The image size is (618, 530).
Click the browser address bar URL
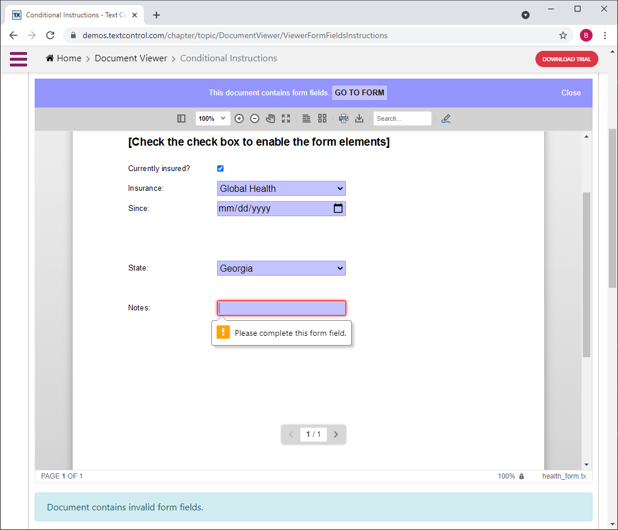235,35
